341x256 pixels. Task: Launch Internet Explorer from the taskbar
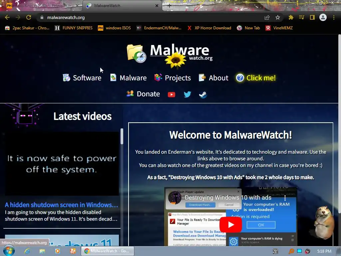pyautogui.click(x=27, y=251)
